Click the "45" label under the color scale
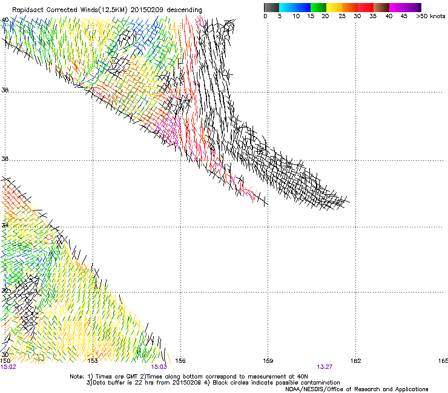 click(x=404, y=16)
